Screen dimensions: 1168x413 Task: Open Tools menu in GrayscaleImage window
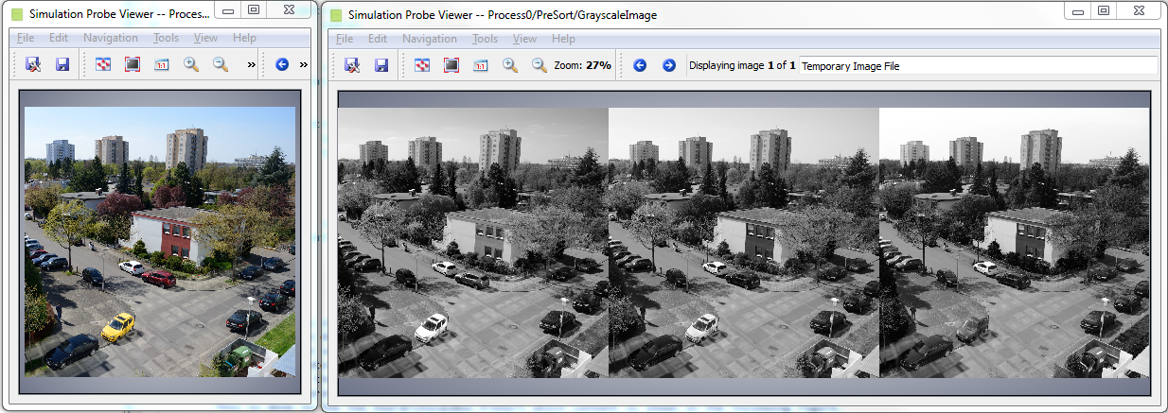485,39
